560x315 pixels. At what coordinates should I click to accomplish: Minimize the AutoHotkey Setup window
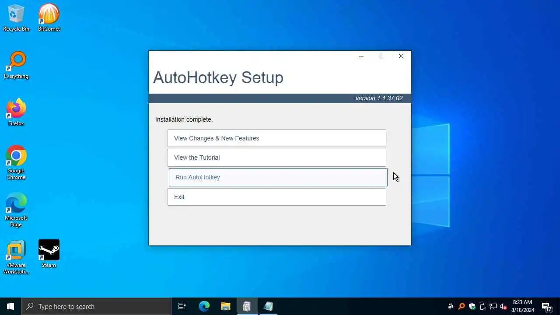click(x=361, y=56)
